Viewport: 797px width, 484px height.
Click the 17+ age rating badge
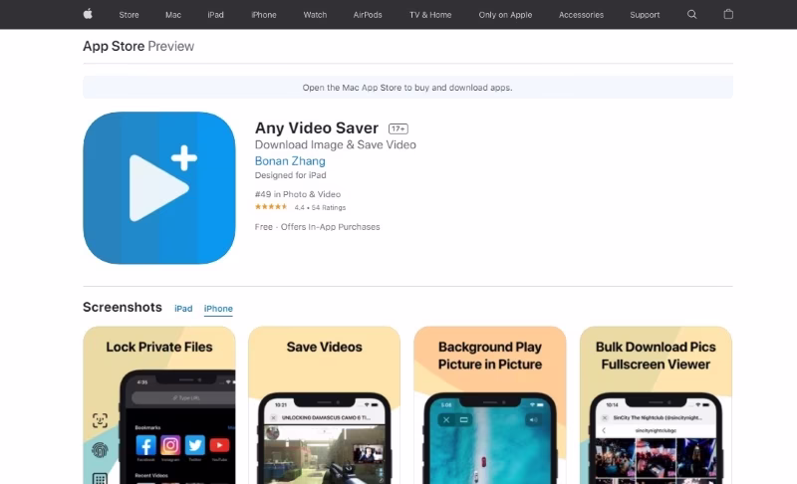(x=398, y=129)
